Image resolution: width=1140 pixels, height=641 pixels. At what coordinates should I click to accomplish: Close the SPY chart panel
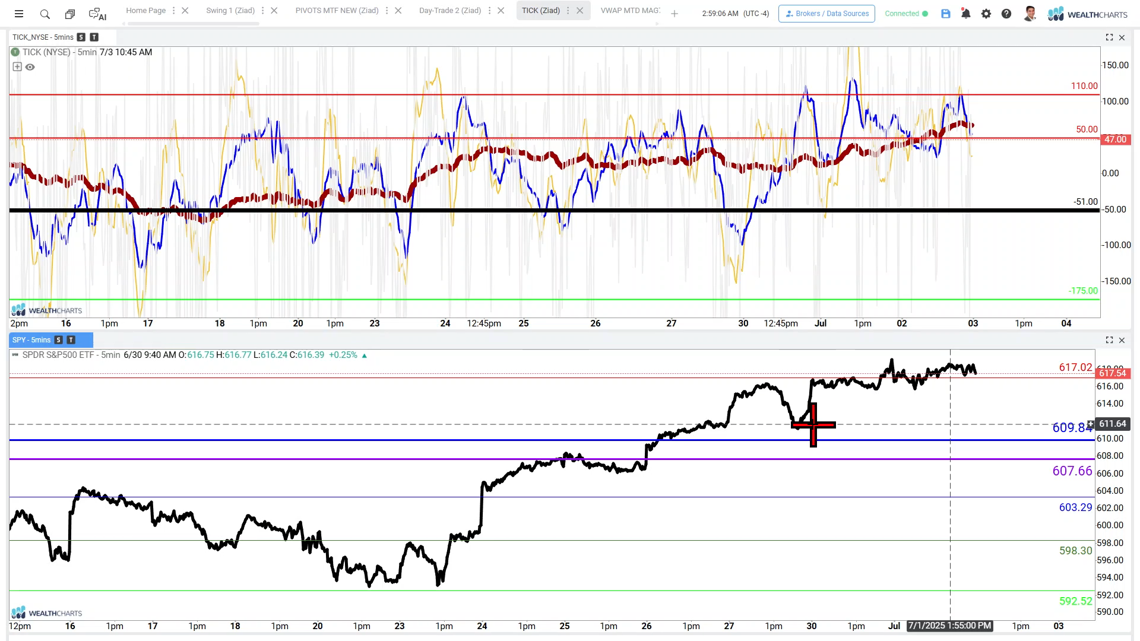coord(1122,340)
